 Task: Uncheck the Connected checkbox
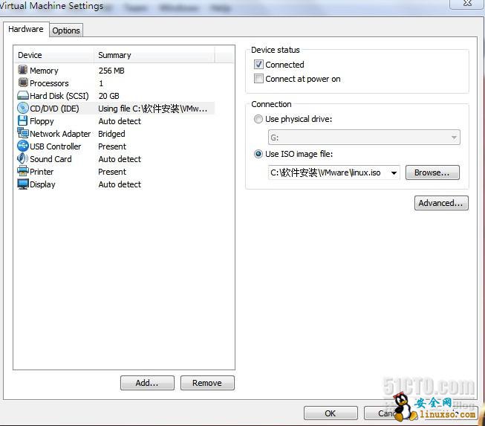258,65
